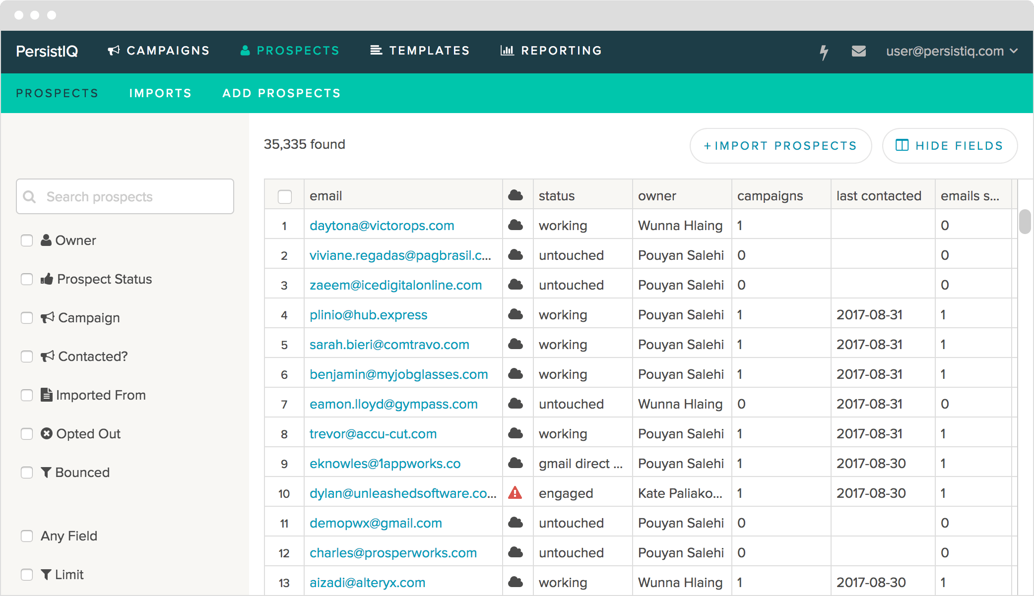The width and height of the screenshot is (1034, 596).
Task: Toggle the Prospect Status filter checkbox
Action: [27, 279]
